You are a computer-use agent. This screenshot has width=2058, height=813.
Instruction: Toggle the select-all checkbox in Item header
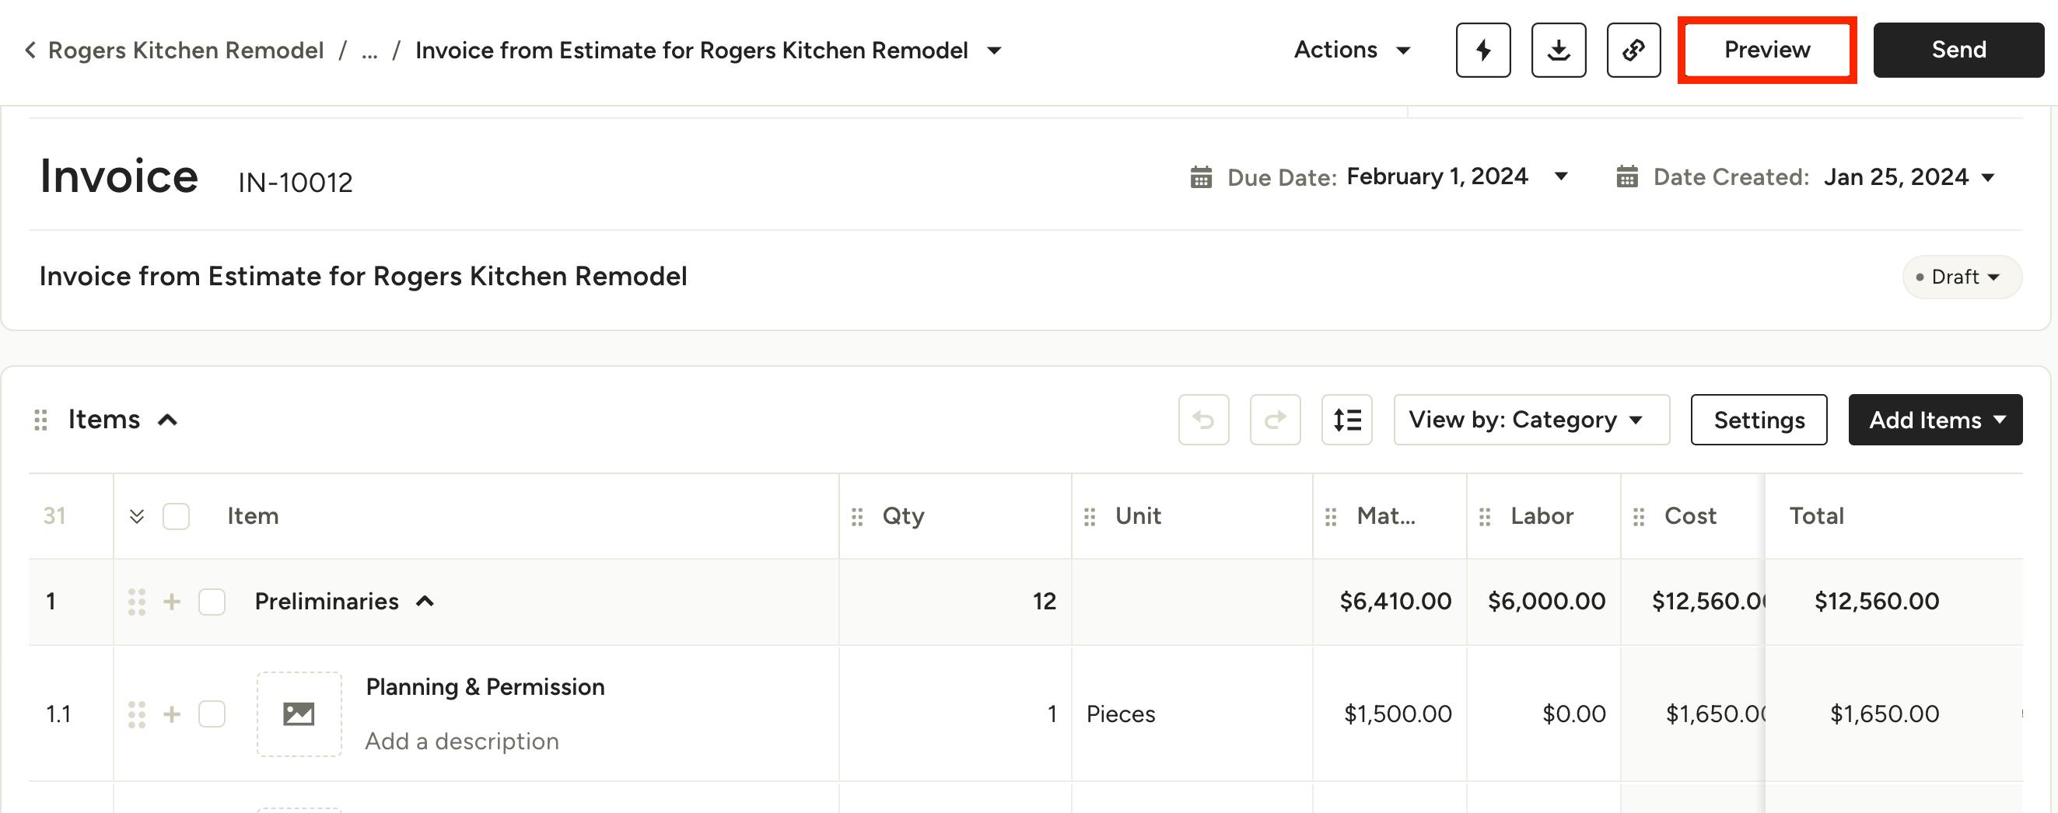click(x=176, y=517)
